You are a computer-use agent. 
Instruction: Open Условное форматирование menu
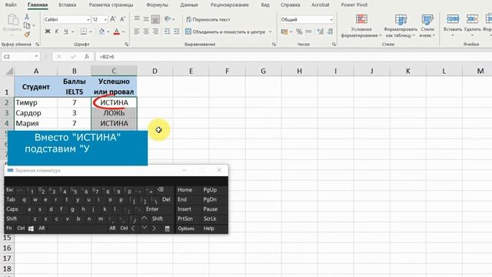click(361, 25)
